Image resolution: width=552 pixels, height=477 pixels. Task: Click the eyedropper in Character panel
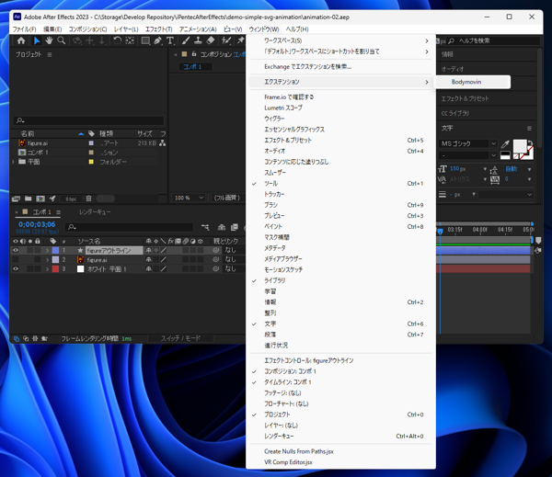505,144
